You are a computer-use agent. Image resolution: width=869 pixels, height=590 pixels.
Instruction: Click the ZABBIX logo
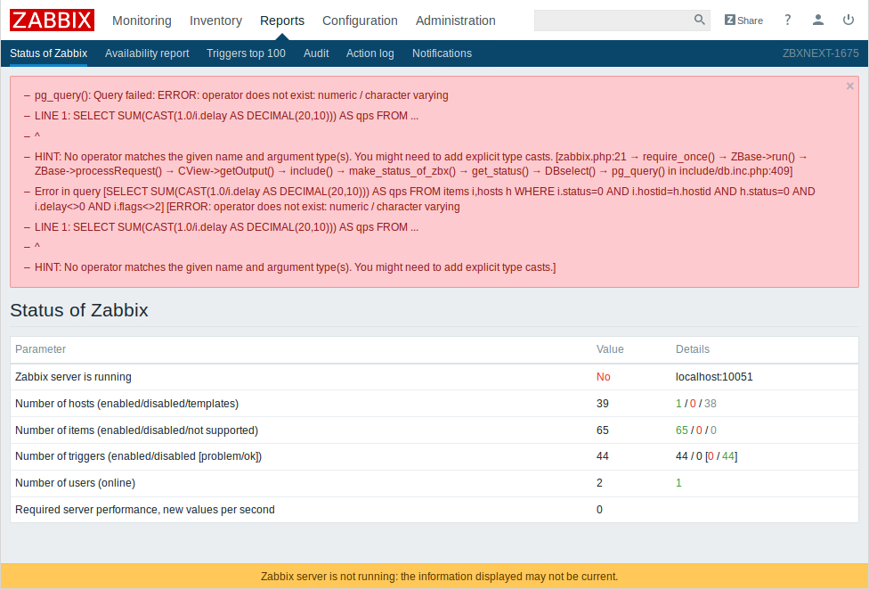(53, 20)
